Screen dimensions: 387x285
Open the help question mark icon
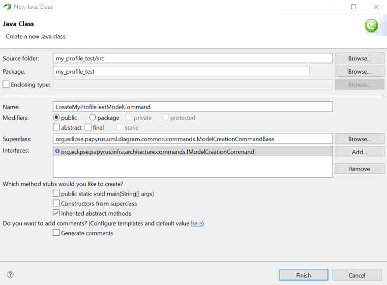pos(10,274)
